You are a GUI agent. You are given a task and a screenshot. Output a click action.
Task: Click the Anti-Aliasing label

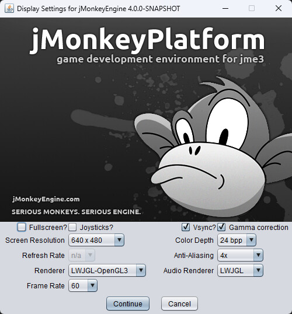pyautogui.click(x=194, y=255)
